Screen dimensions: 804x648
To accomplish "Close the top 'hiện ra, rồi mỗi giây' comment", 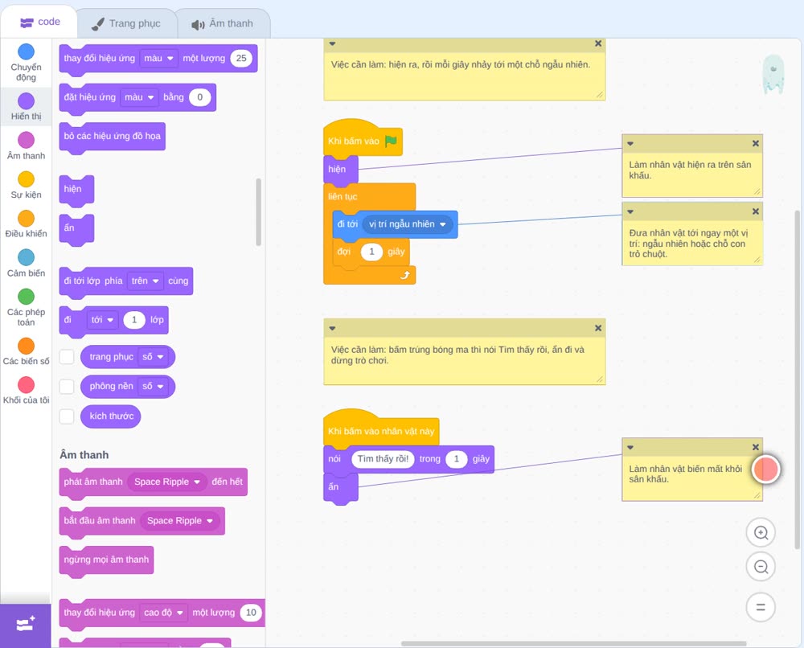I will pos(598,43).
